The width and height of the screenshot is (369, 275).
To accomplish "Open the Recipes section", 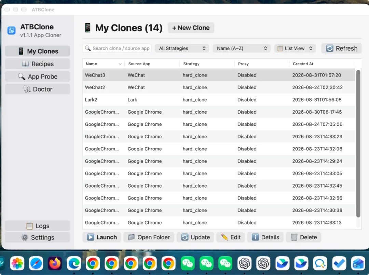I will 38,64.
